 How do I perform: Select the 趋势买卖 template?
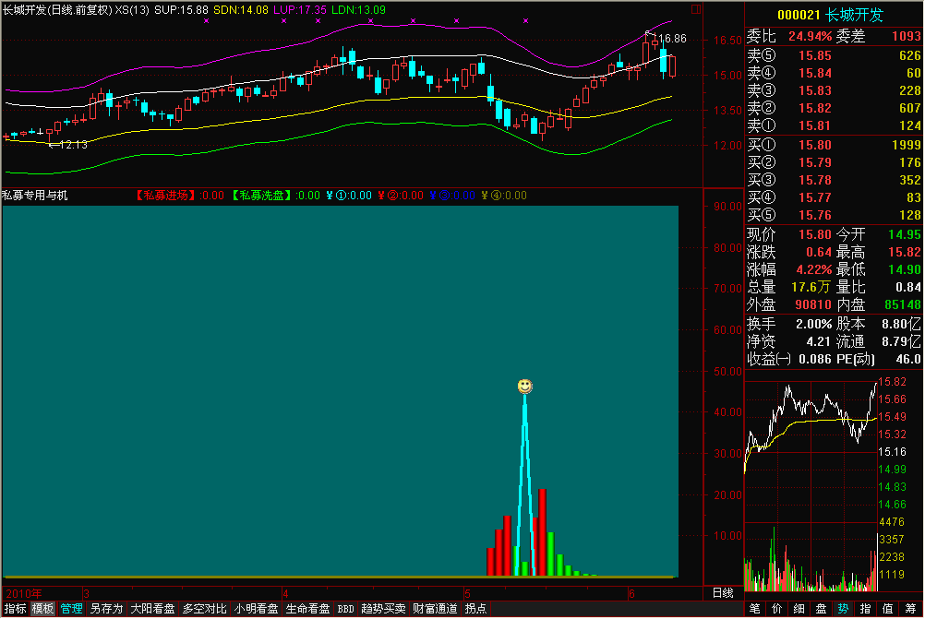point(383,608)
